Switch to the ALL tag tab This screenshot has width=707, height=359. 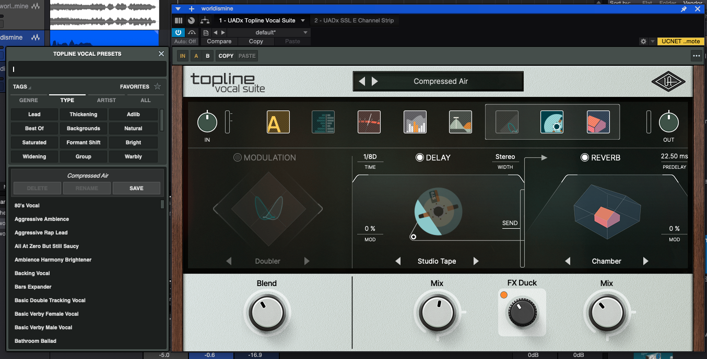click(146, 100)
